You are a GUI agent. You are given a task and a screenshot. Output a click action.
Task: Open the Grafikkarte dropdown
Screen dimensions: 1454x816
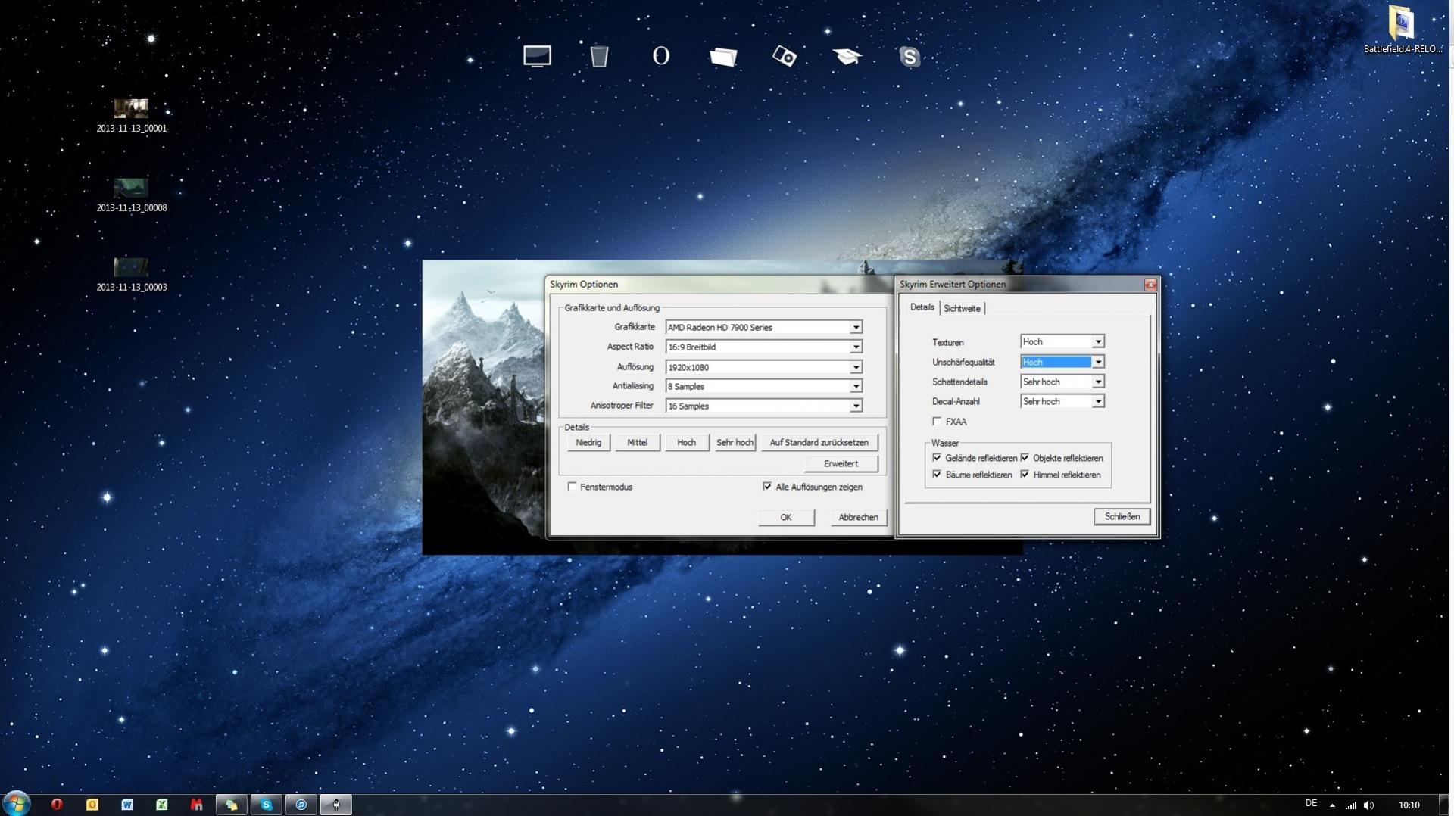pyautogui.click(x=763, y=327)
